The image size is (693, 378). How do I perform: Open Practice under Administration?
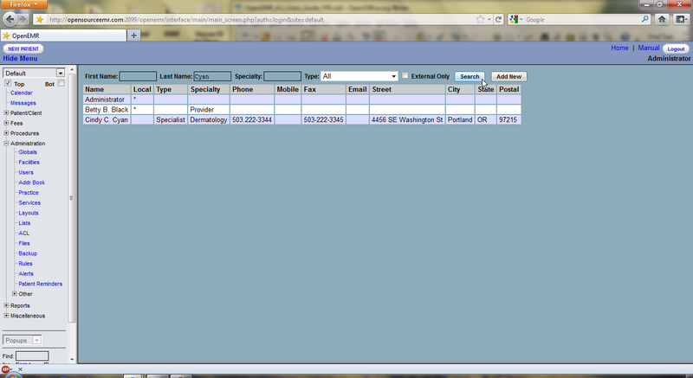click(29, 193)
